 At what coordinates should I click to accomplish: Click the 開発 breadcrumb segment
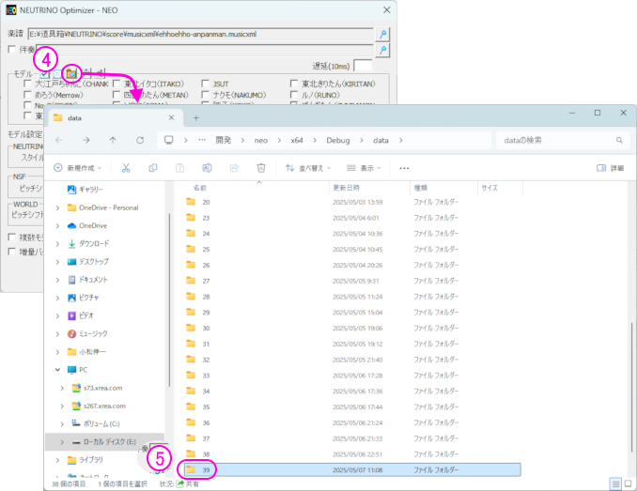click(224, 141)
